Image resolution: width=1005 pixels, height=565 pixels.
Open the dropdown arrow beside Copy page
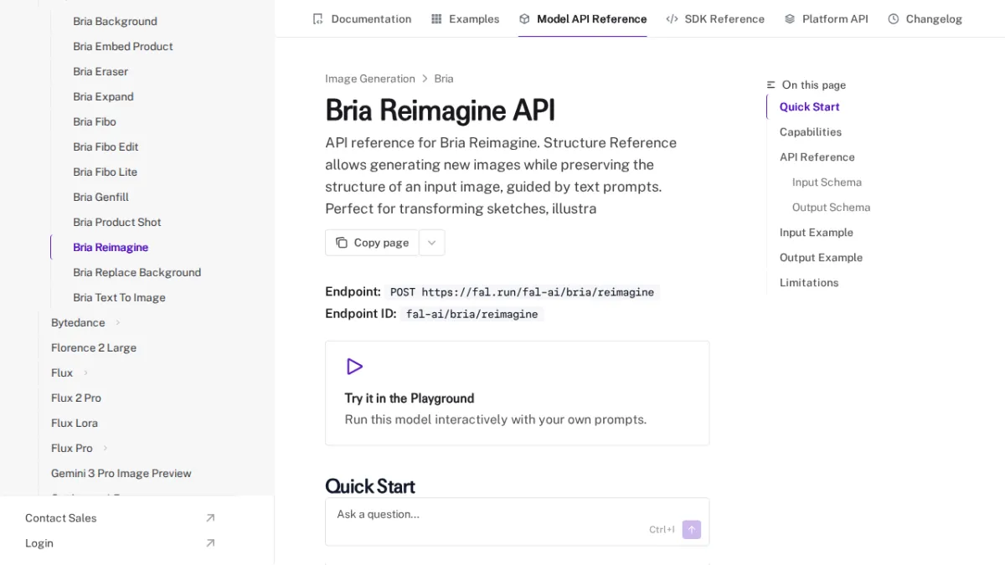(x=431, y=243)
